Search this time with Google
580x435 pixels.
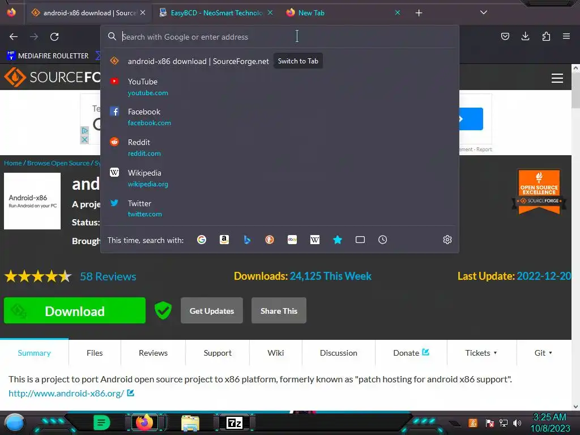click(x=202, y=240)
